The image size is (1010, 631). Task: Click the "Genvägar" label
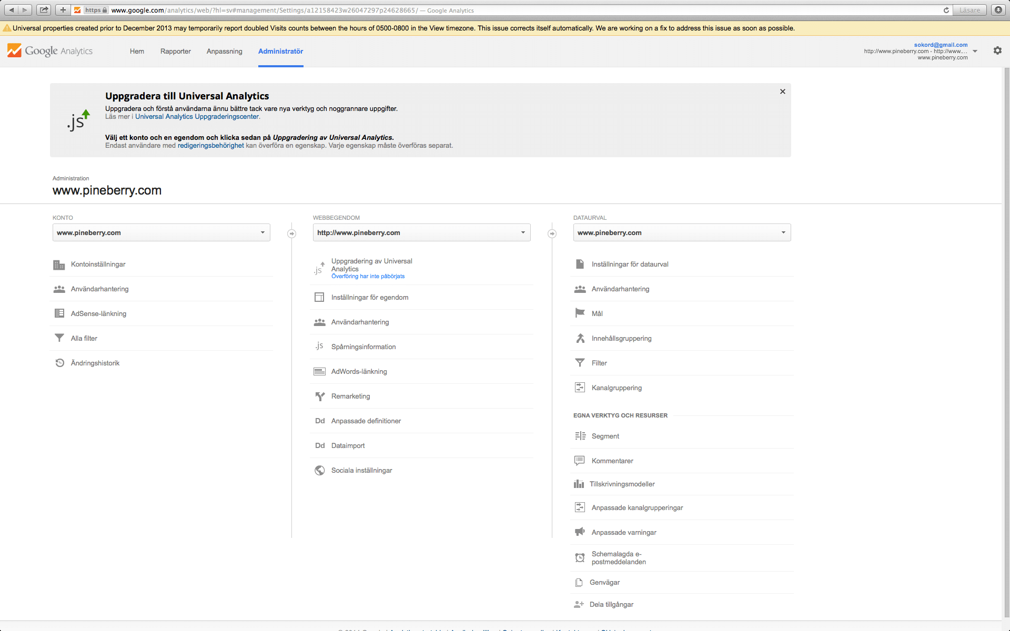point(604,582)
